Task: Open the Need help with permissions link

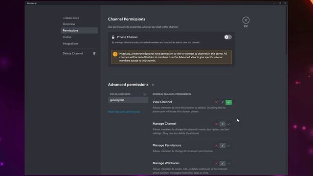Action: (x=124, y=112)
